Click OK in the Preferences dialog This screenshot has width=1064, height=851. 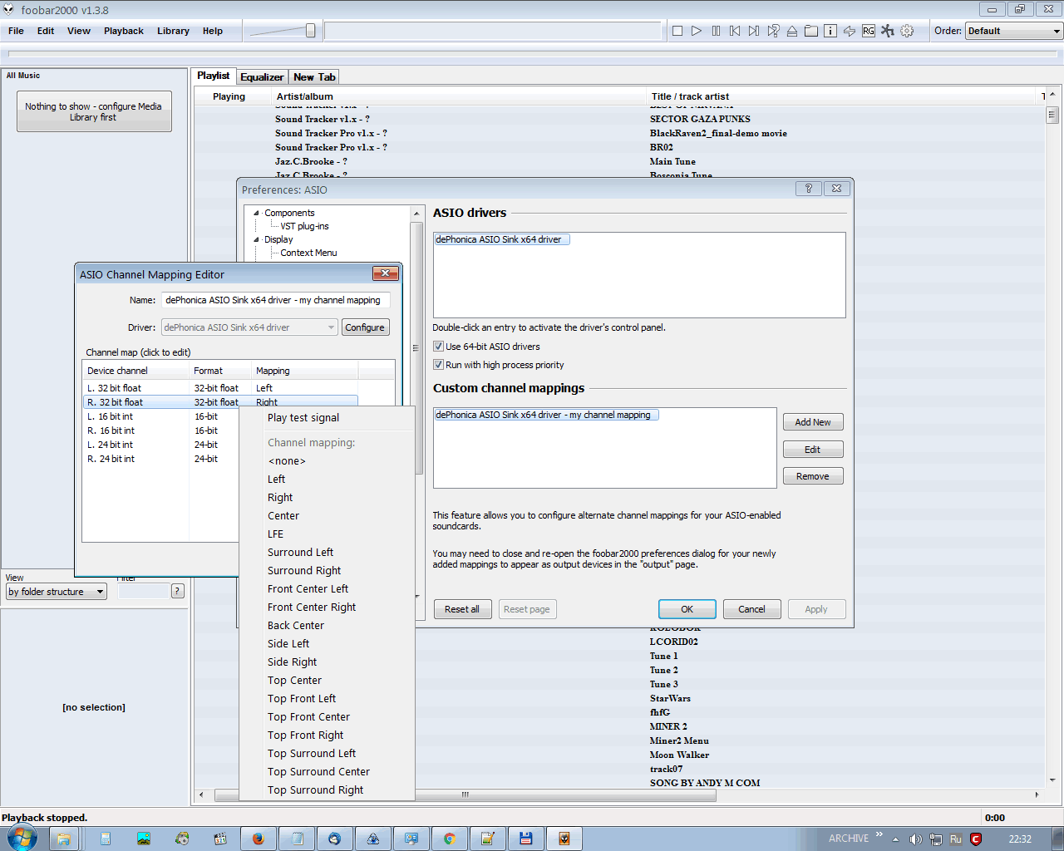click(x=687, y=609)
